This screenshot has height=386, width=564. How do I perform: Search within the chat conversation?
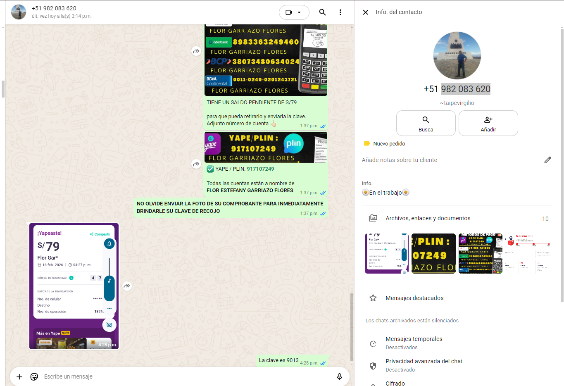pos(322,12)
